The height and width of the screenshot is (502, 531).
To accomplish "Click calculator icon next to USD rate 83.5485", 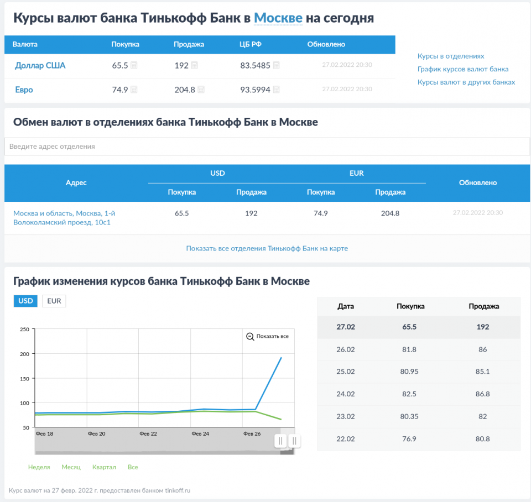I will [x=276, y=66].
